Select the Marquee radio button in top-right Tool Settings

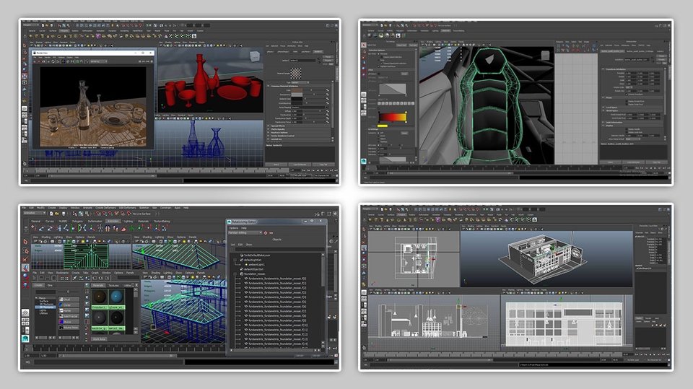378,53
